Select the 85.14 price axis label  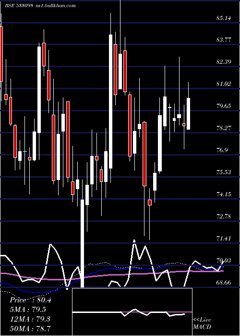pyautogui.click(x=224, y=18)
